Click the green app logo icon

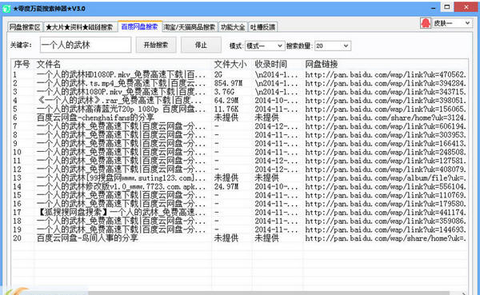(6, 9)
